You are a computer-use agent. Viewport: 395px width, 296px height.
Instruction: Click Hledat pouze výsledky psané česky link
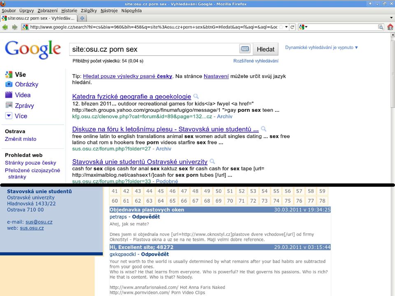(128, 76)
